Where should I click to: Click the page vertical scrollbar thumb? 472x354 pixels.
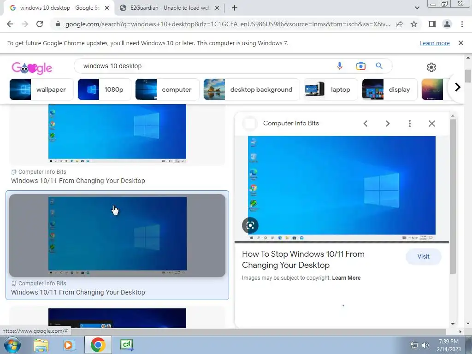pyautogui.click(x=468, y=76)
